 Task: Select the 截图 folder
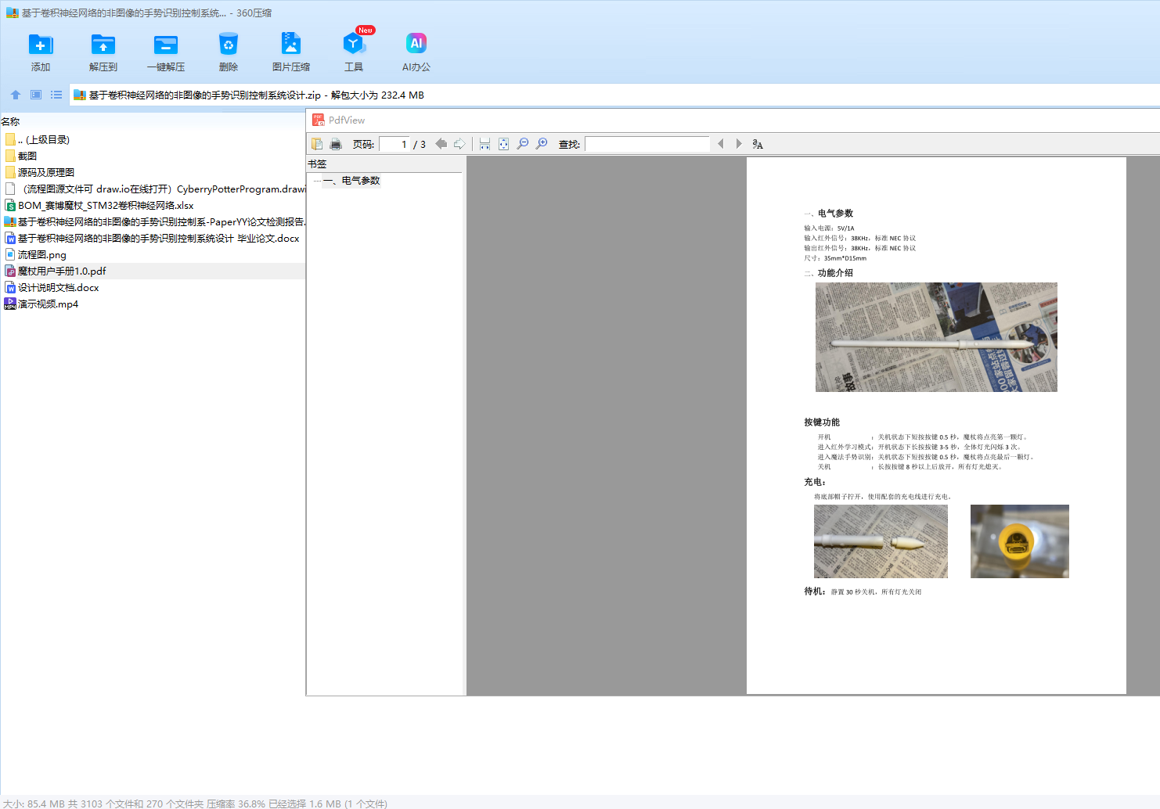pos(153,156)
